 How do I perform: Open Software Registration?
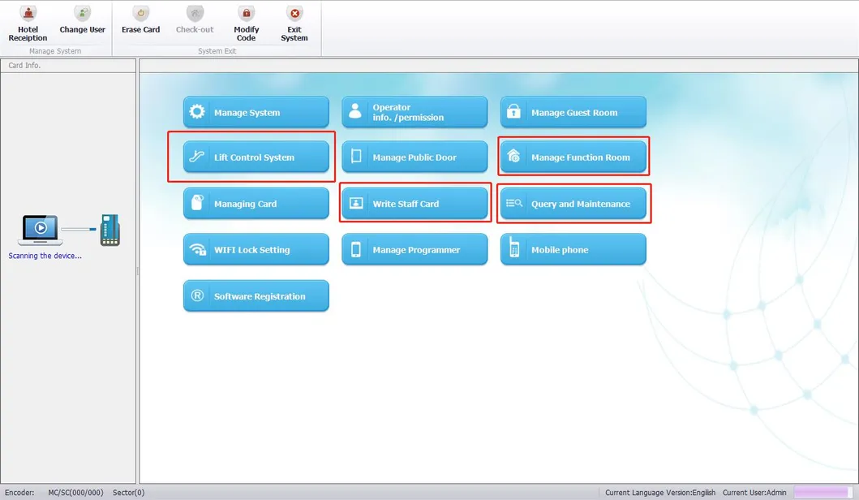tap(256, 296)
